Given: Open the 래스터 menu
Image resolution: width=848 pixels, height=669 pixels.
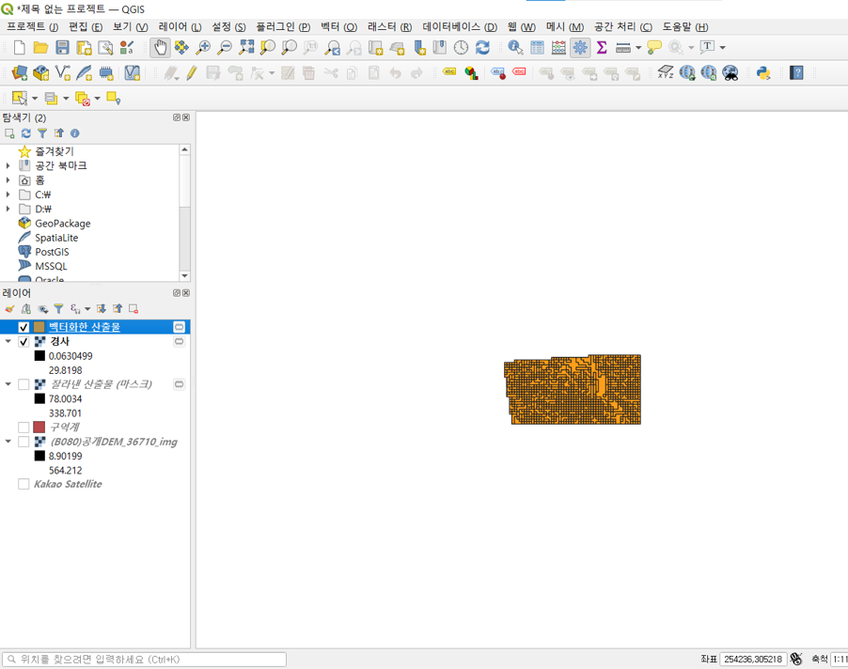Looking at the screenshot, I should pos(389,26).
